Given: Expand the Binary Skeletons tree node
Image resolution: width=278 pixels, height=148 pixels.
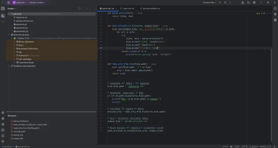Looking at the screenshot, I should (x=14, y=42).
